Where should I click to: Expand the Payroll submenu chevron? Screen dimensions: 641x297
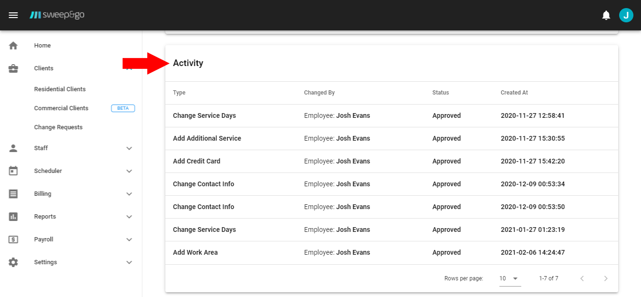(129, 240)
